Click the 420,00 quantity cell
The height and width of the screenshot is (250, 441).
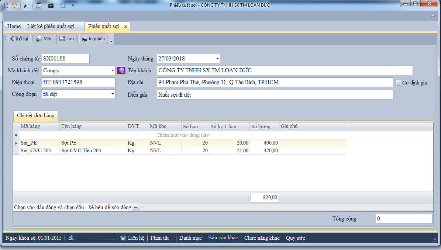[x=264, y=150]
